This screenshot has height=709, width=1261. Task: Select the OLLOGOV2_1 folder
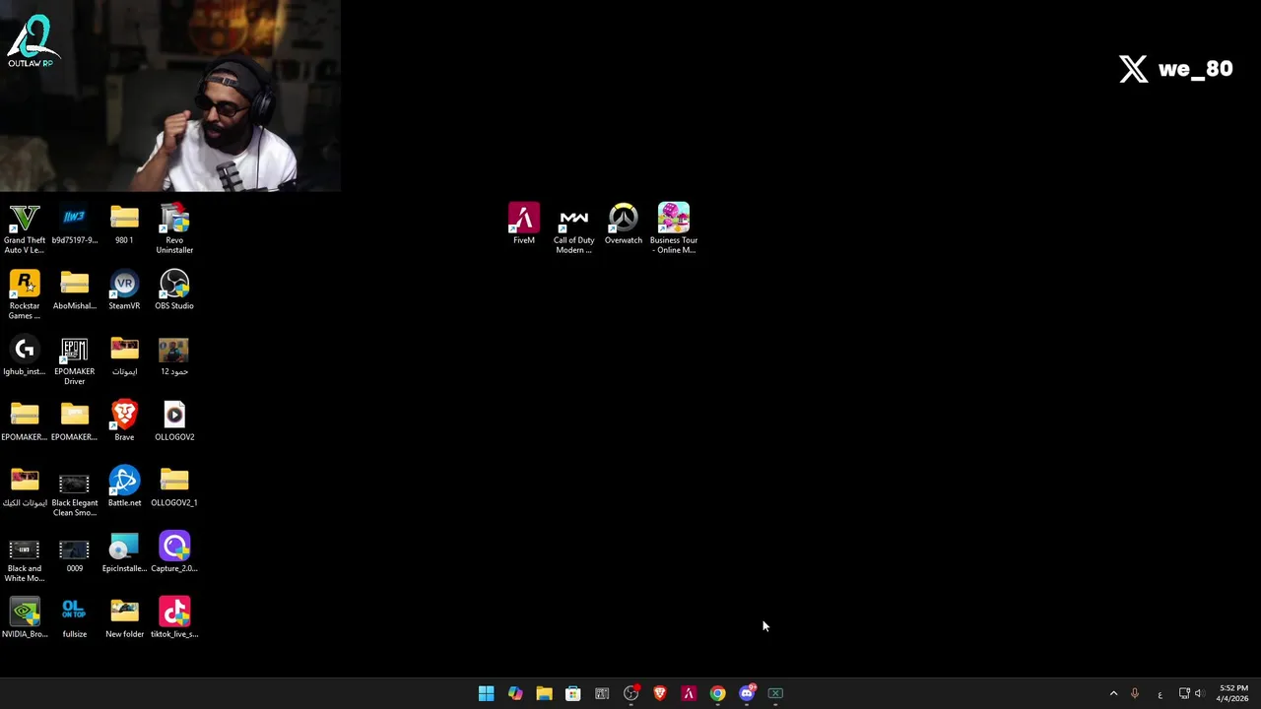click(x=174, y=486)
